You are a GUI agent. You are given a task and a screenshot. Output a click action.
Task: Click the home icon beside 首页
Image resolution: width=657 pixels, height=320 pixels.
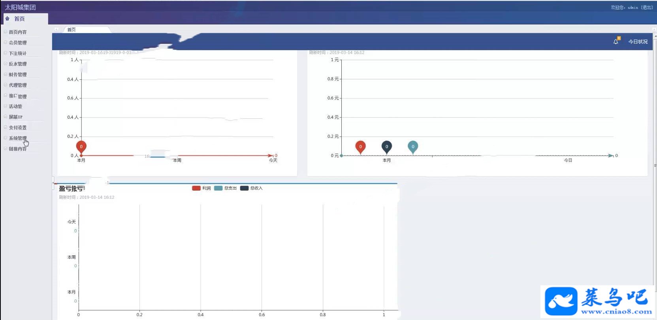[x=7, y=19]
